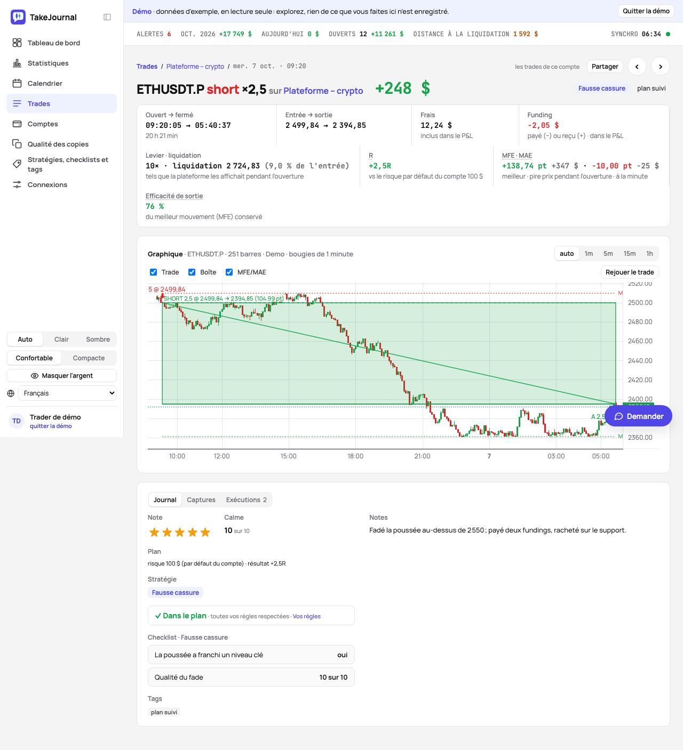Click the globe language icon
Screen dimensions: 683x750
pyautogui.click(x=11, y=393)
